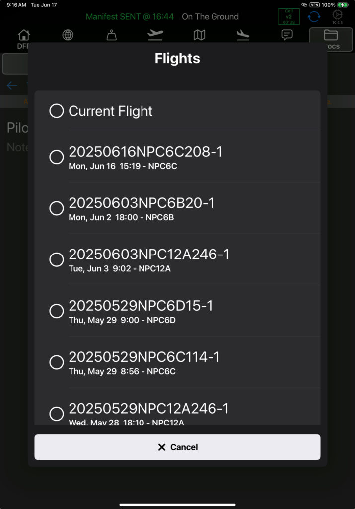
Task: Tap the globe icon in top toolbar
Action: (x=68, y=35)
